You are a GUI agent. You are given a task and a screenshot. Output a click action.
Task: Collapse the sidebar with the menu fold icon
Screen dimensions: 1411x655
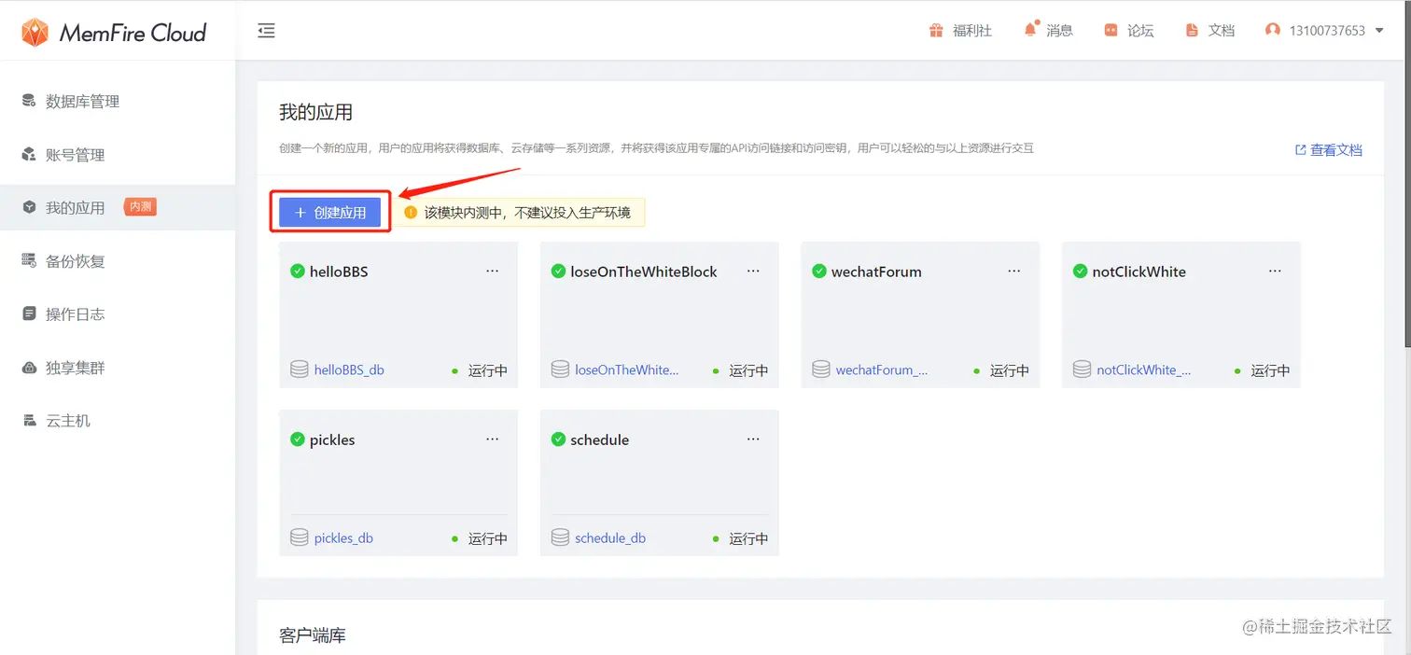(x=267, y=31)
